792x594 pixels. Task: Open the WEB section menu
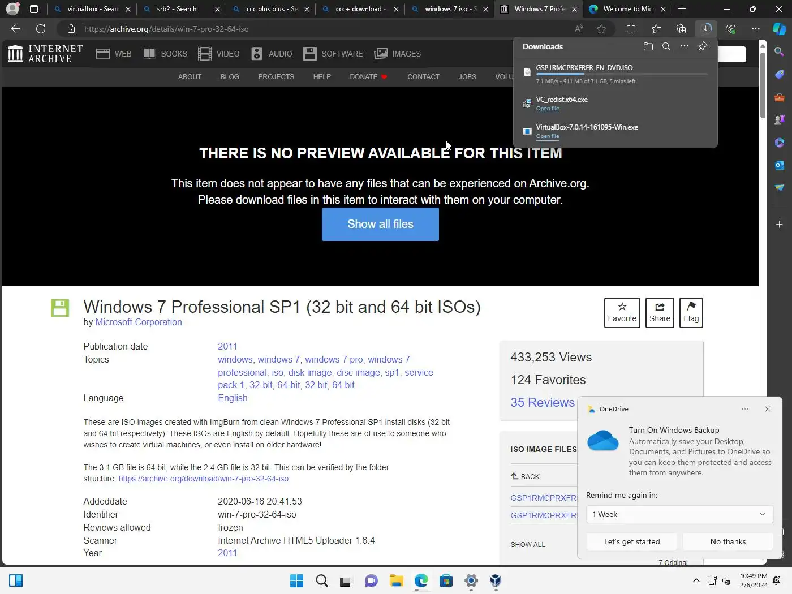pyautogui.click(x=114, y=54)
